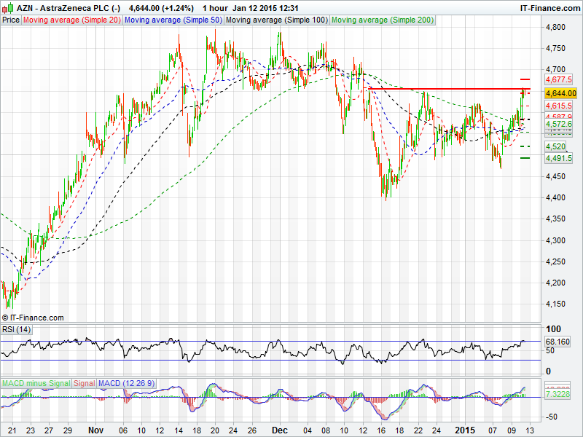Click the dashed green 4,520 level marker

tap(525, 146)
